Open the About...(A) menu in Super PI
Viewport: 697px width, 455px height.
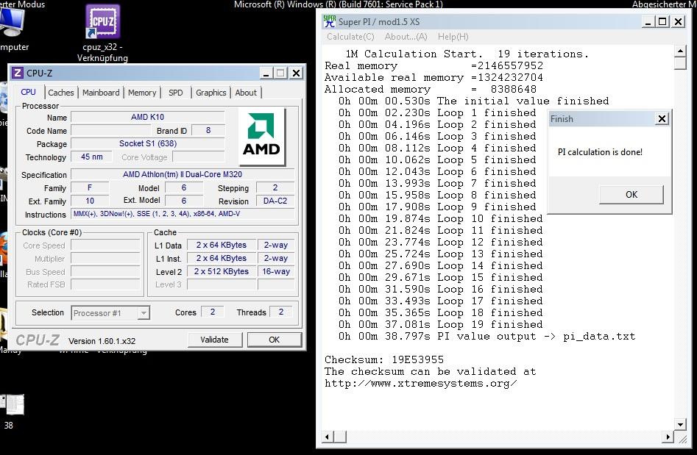pos(406,37)
